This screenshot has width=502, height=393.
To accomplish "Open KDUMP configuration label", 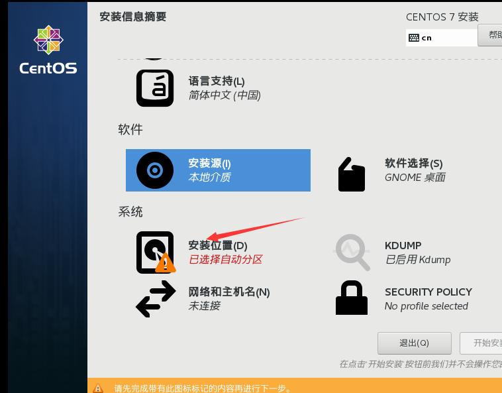I will coord(403,246).
